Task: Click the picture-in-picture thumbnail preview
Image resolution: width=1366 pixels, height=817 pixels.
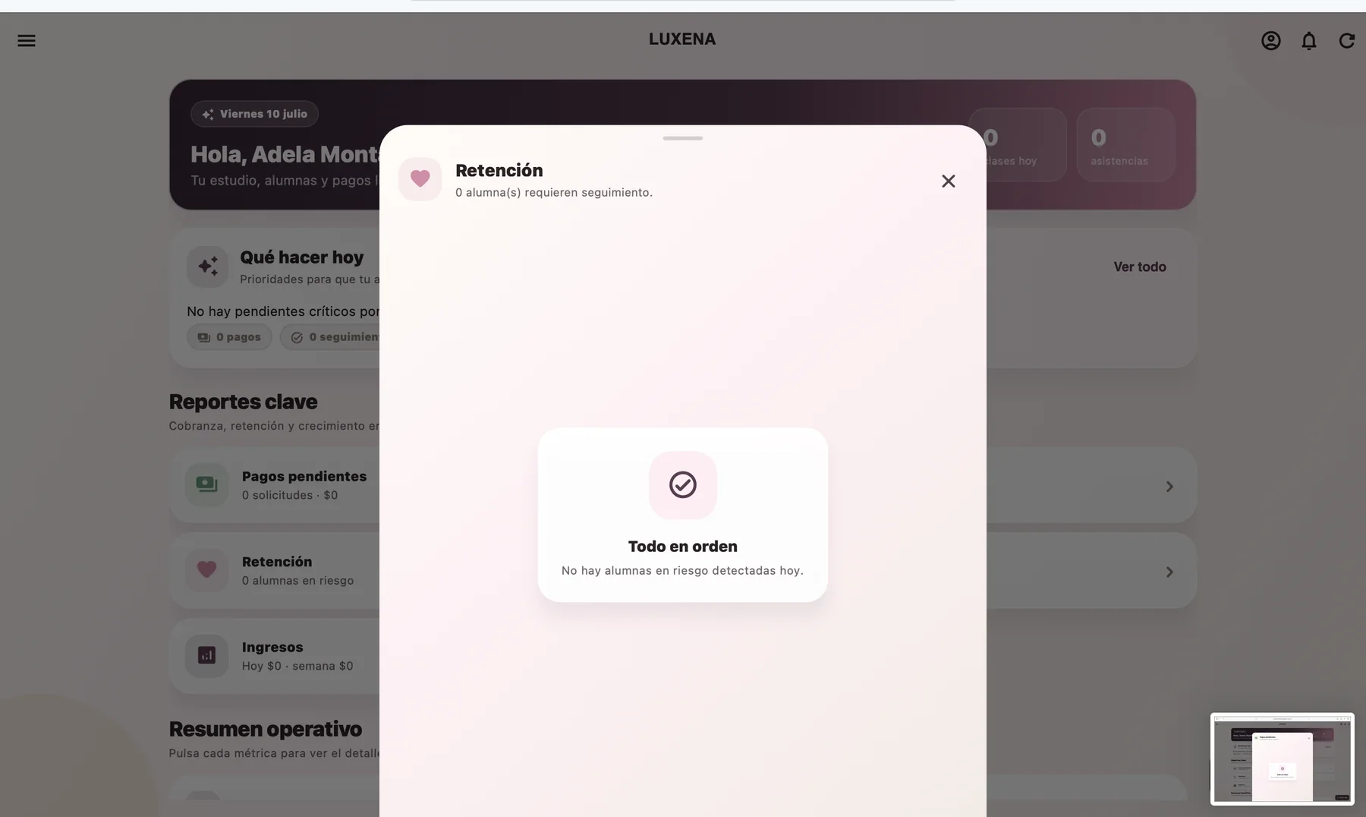Action: [1283, 759]
